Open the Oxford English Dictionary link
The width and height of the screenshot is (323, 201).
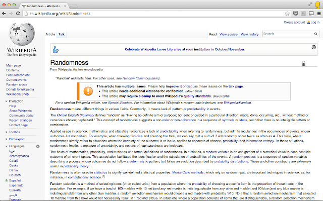click(x=75, y=115)
